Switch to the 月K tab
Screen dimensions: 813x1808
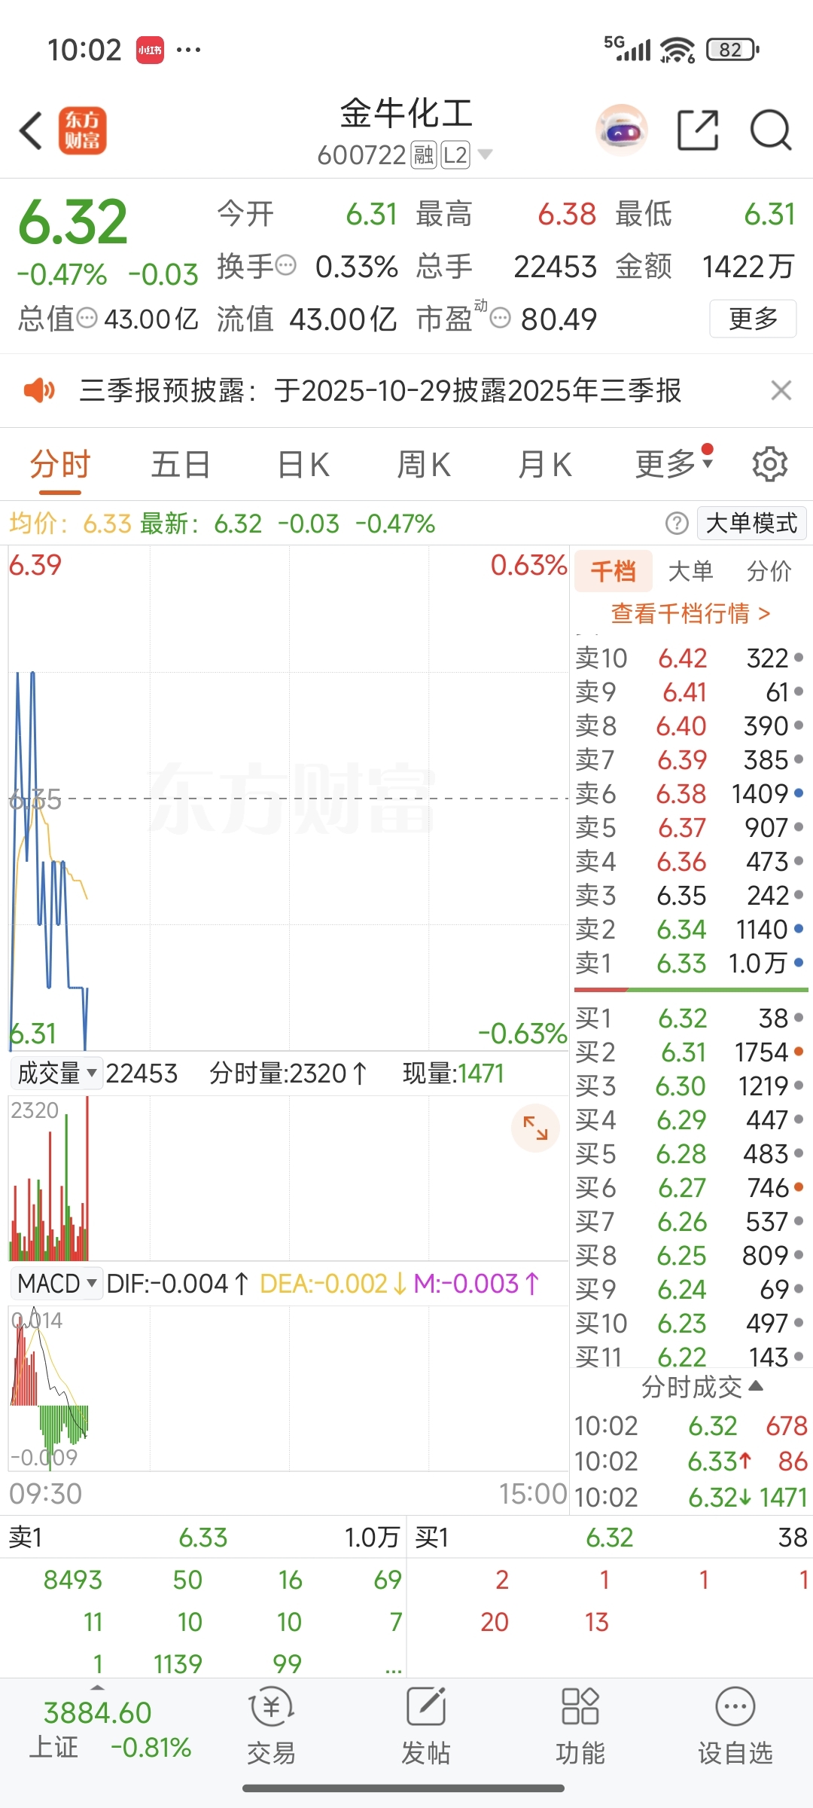544,464
